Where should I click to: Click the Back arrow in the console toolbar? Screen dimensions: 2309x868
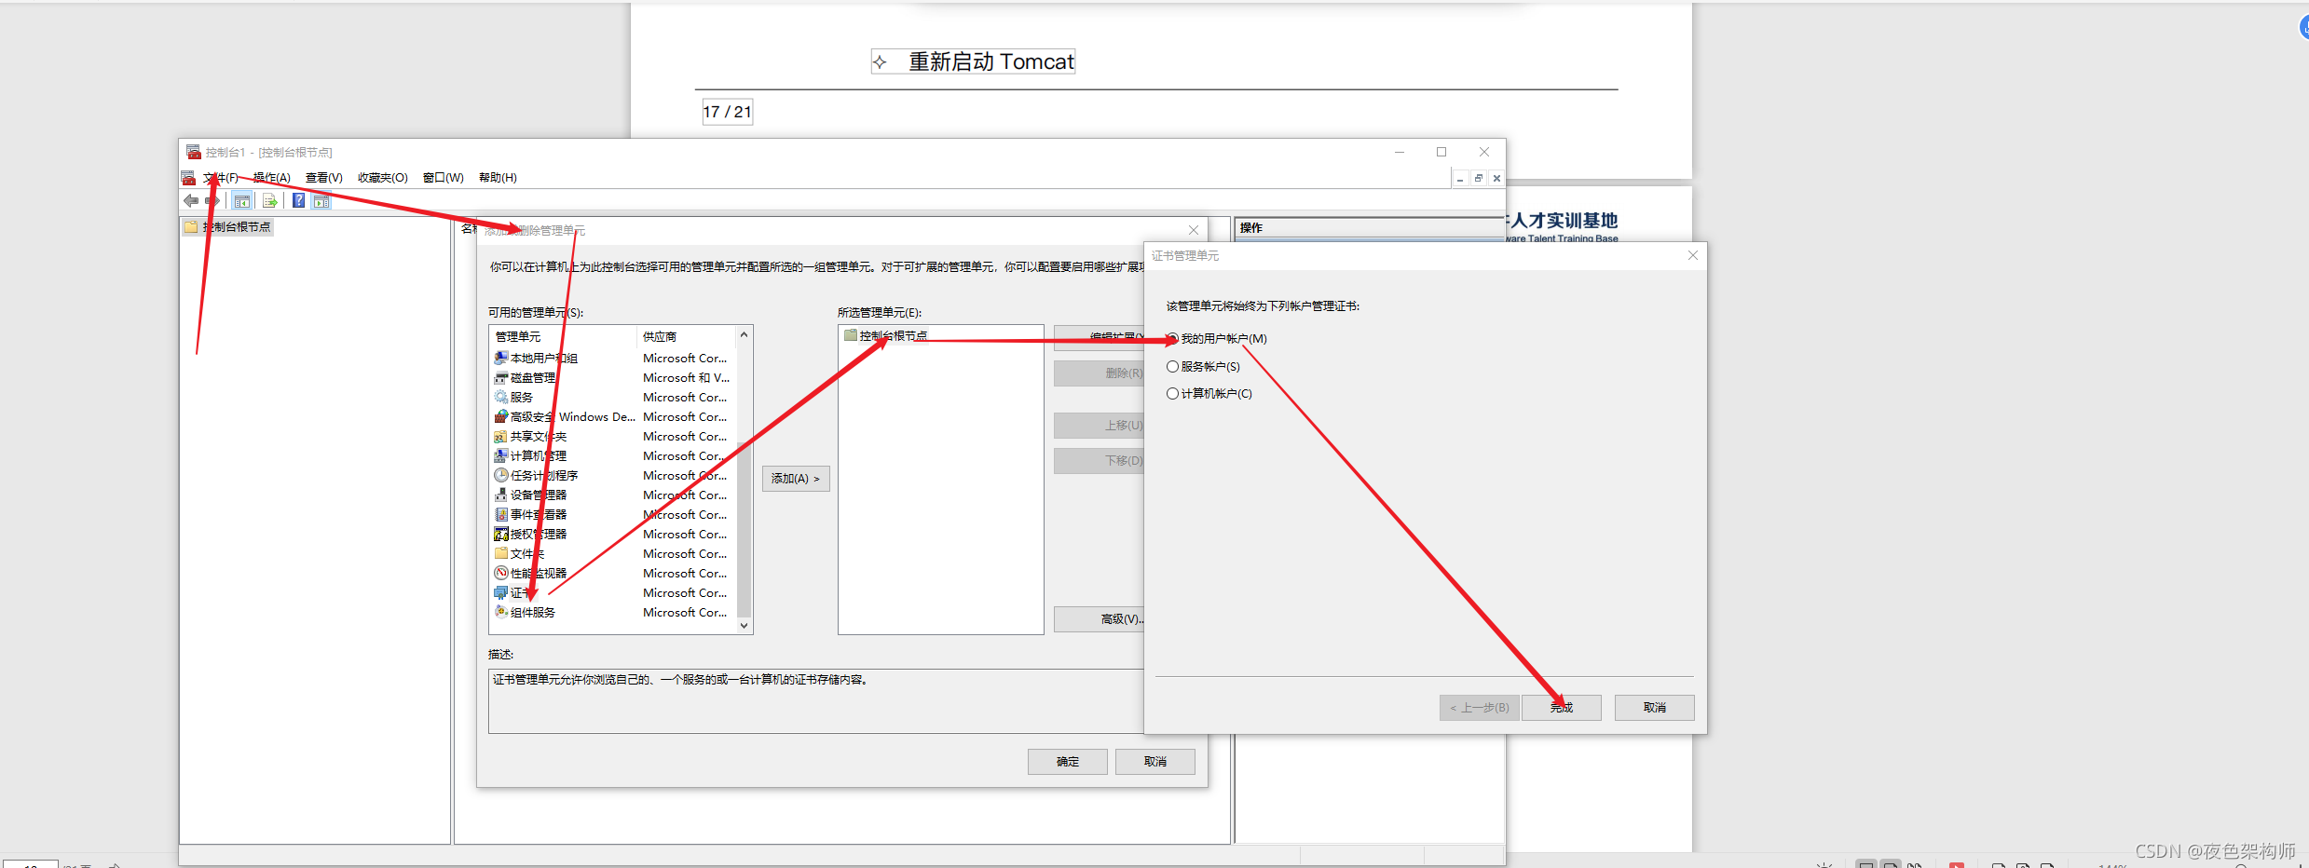(191, 200)
